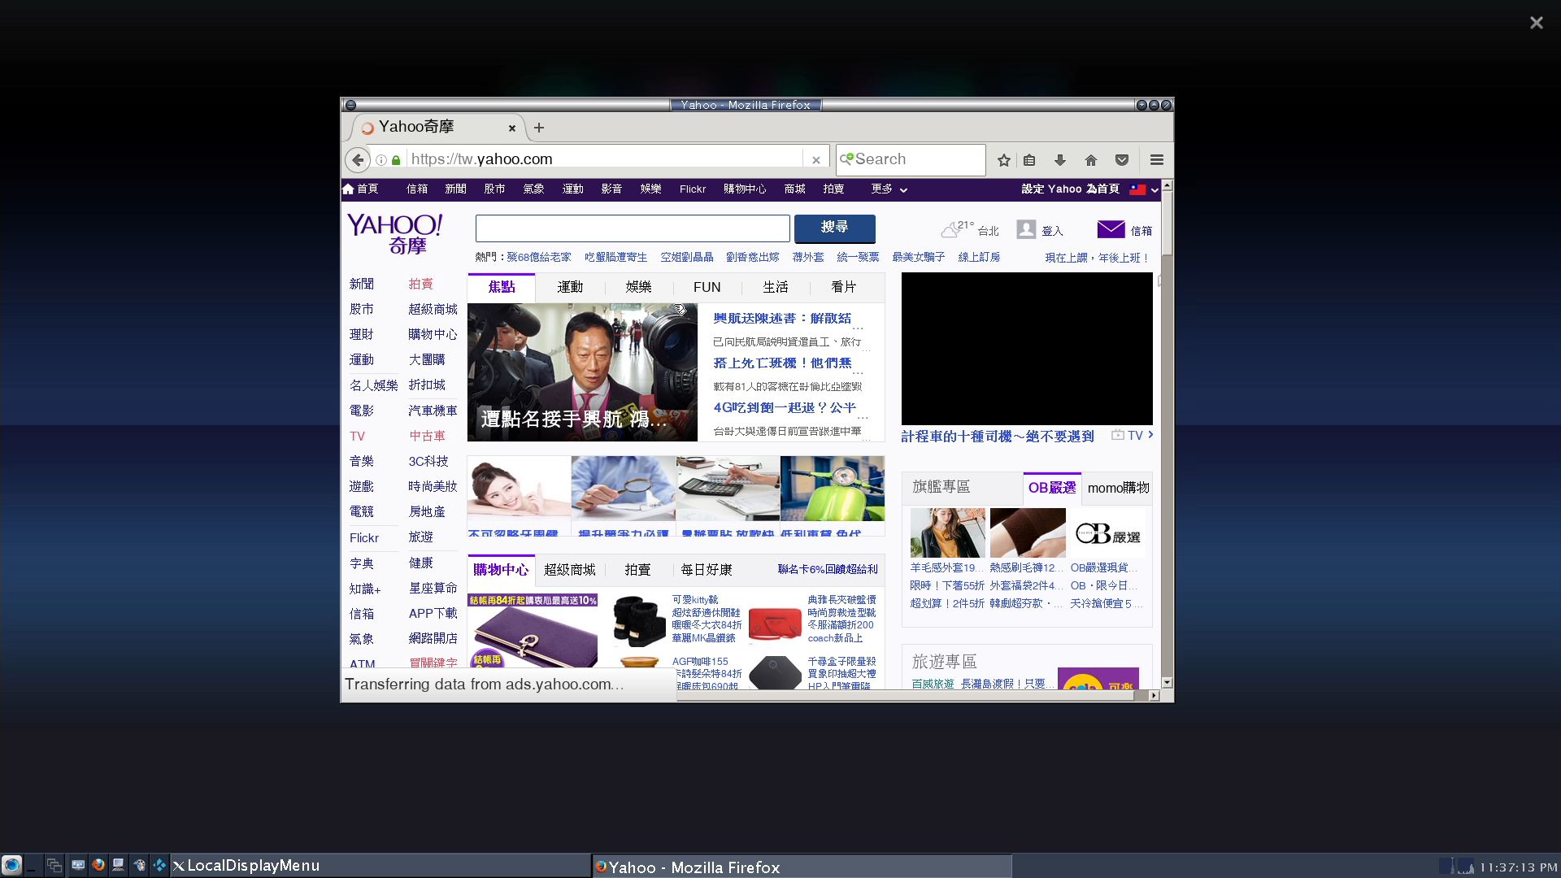
Task: Save page with the Pocket icon
Action: 1122,160
